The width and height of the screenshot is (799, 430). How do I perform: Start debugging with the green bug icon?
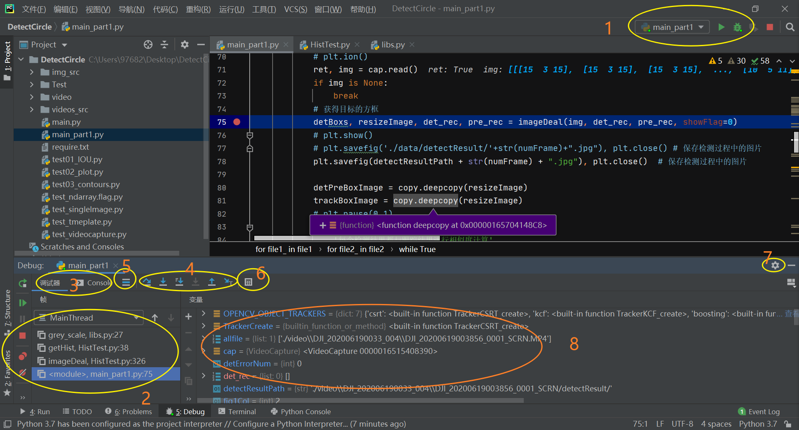[x=737, y=27]
